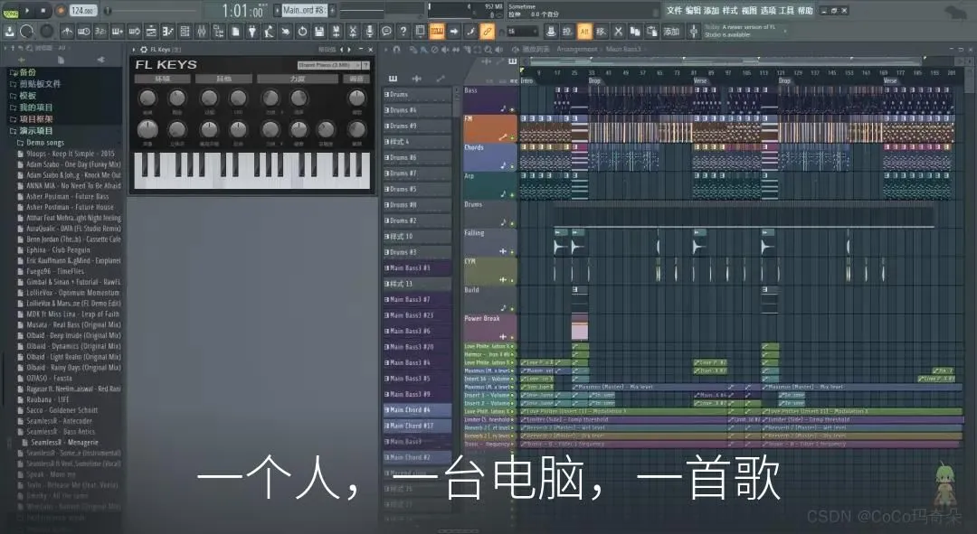Click the transport play button

tap(27, 11)
